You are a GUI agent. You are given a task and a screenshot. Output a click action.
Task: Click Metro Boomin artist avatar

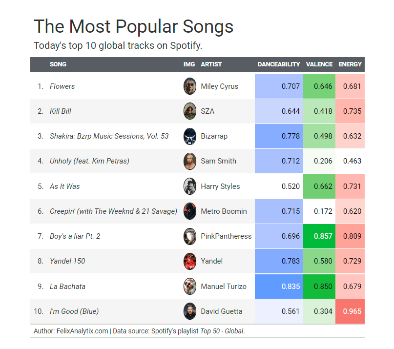coord(189,211)
